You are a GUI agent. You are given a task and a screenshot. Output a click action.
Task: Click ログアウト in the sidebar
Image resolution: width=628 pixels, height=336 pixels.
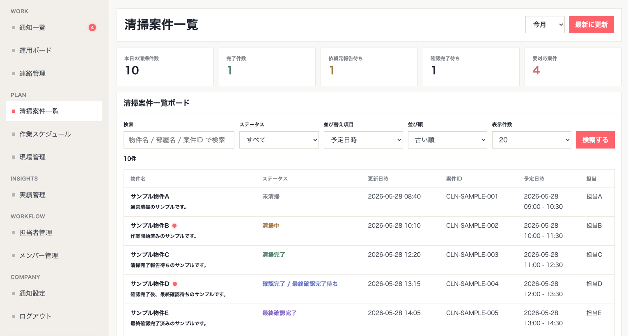pyautogui.click(x=54, y=316)
